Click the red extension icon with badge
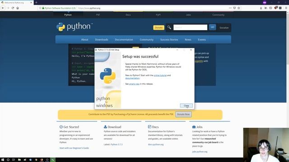Viewport: 289px width, 162px height. [x=276, y=8]
